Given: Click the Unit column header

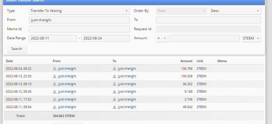Looking at the screenshot, I should click(x=200, y=61).
